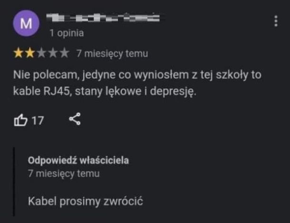Screen dimensions: 290x223
Task: Click the 17 likes counter
Action: point(38,121)
